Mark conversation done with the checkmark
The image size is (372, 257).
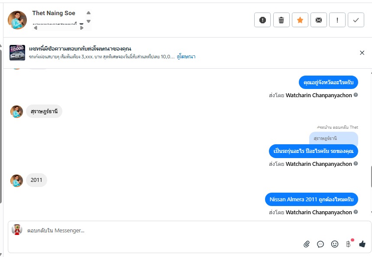356,20
